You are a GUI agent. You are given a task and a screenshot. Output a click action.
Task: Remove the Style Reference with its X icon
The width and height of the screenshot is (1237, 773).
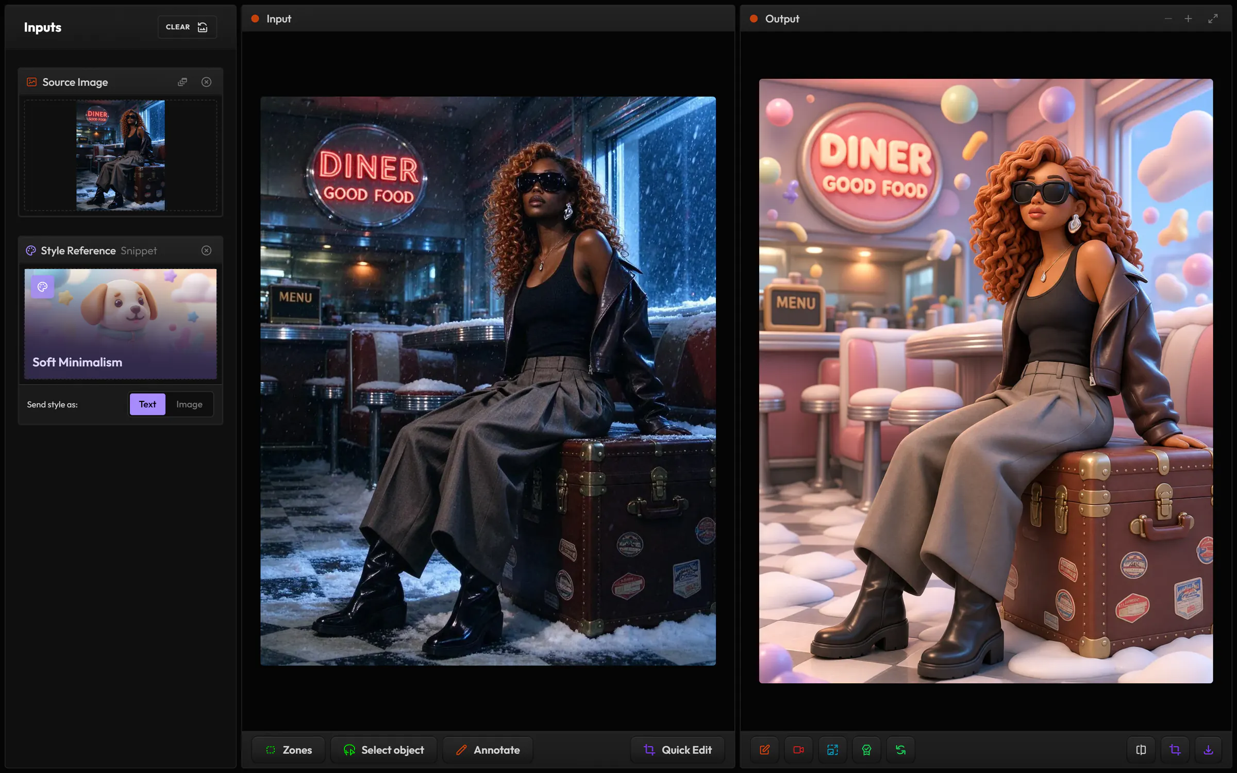[x=206, y=250]
